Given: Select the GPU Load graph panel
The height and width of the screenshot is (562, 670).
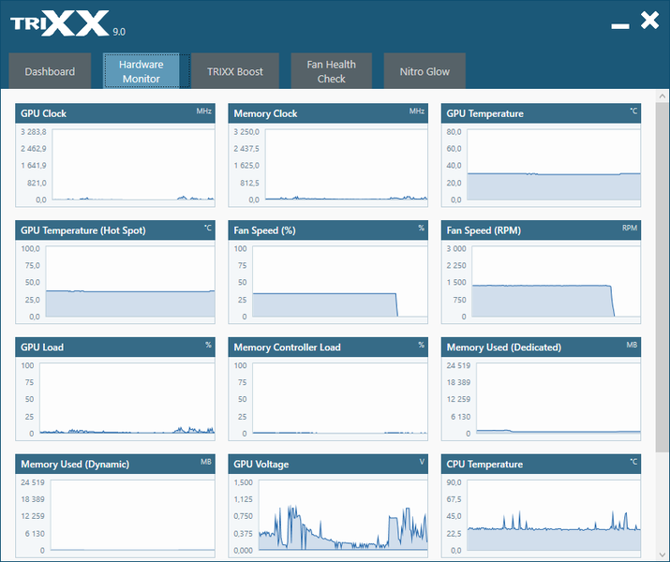Looking at the screenshot, I should pyautogui.click(x=115, y=389).
